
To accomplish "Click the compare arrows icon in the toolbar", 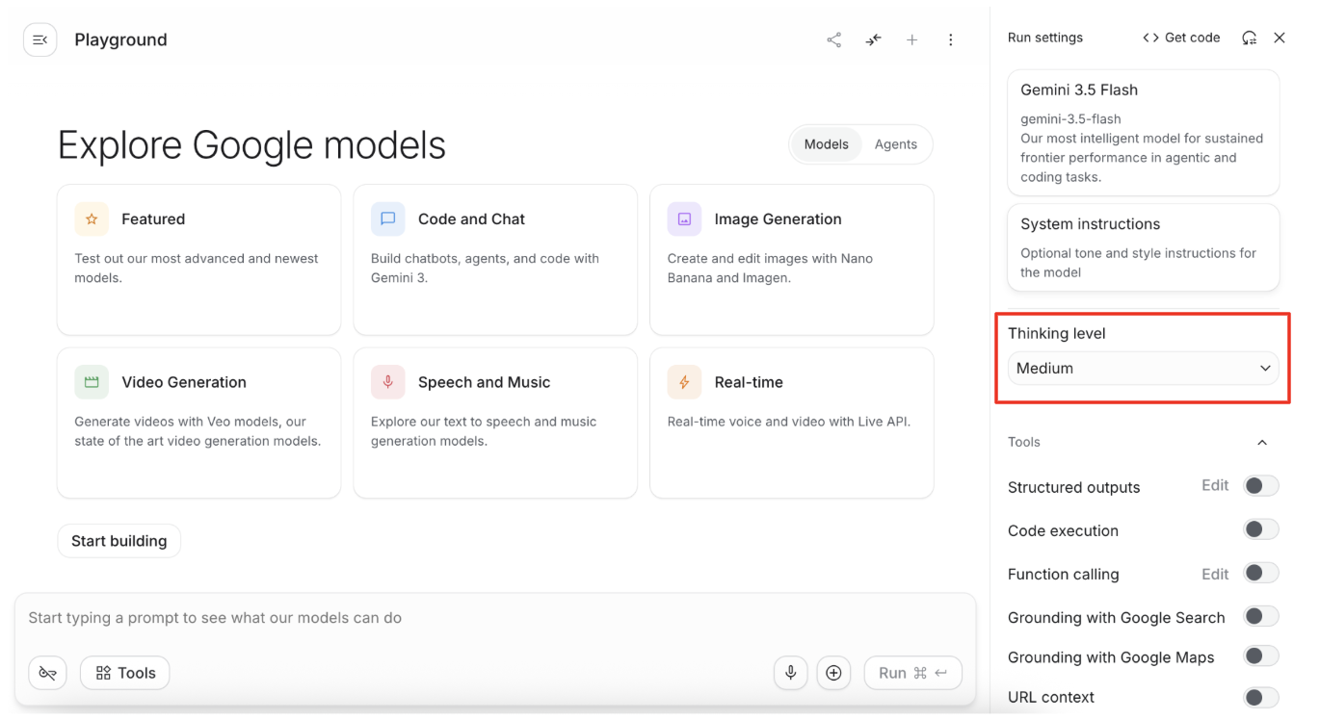I will 873,39.
